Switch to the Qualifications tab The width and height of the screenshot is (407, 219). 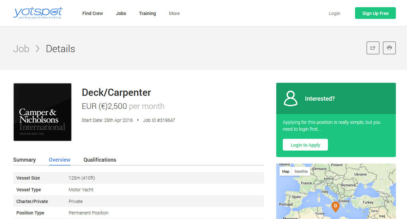(x=100, y=160)
